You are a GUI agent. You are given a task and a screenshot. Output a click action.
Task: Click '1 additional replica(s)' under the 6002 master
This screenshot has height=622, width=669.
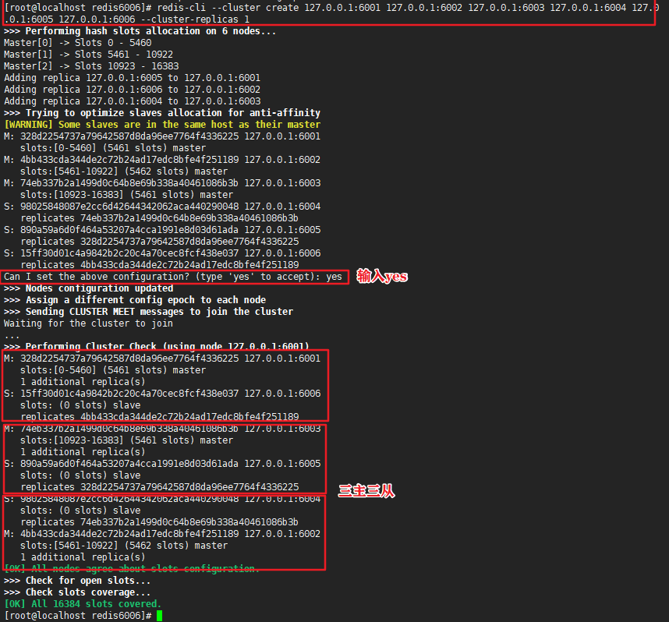pos(83,557)
